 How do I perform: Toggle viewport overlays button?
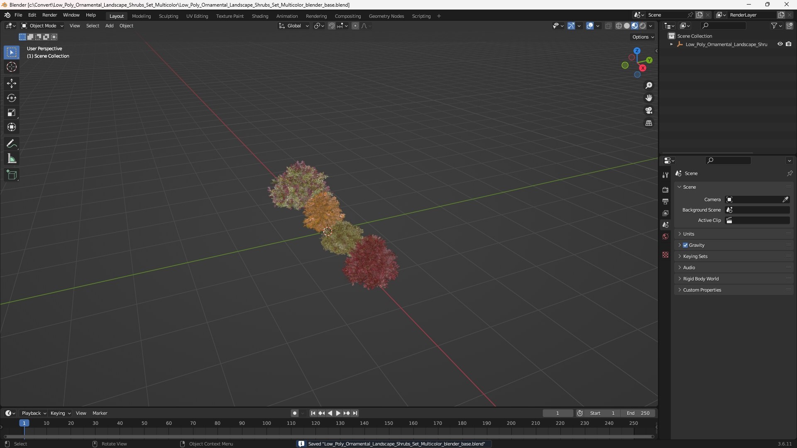(x=590, y=26)
